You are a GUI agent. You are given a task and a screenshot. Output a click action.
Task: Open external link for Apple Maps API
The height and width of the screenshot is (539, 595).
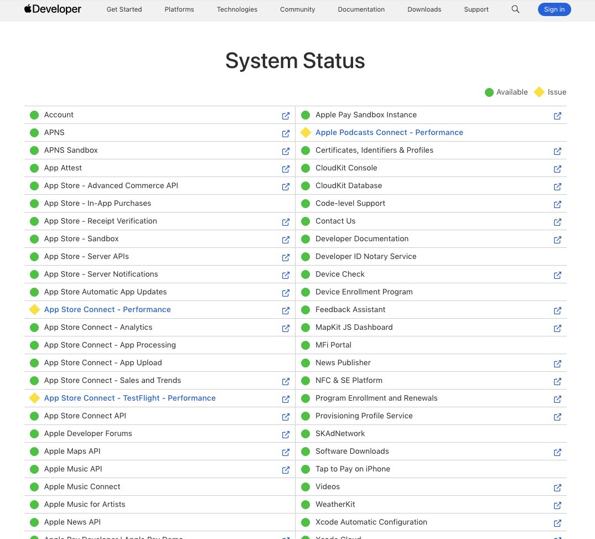click(x=286, y=452)
